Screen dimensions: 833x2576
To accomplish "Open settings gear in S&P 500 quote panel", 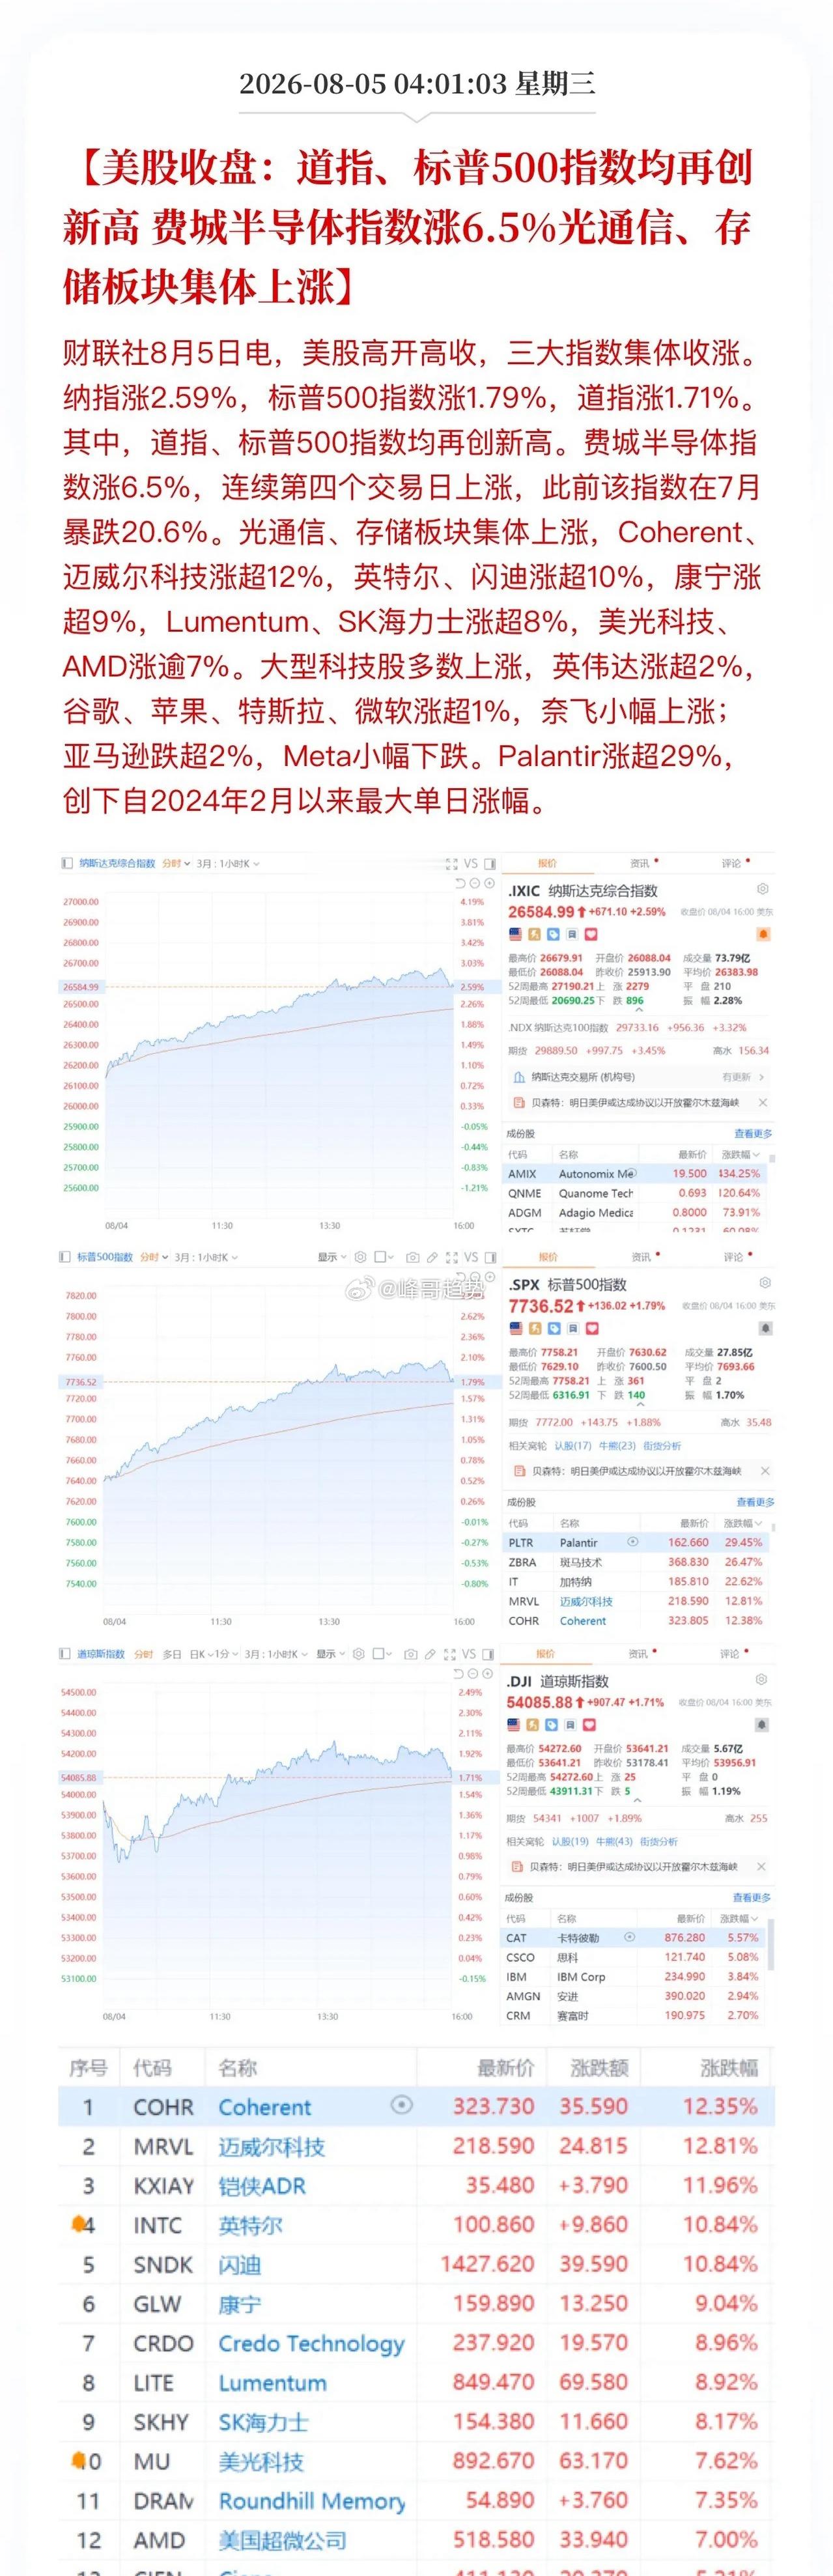I will (x=765, y=1283).
